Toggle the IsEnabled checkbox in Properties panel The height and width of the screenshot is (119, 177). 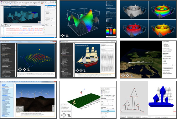(51, 13)
